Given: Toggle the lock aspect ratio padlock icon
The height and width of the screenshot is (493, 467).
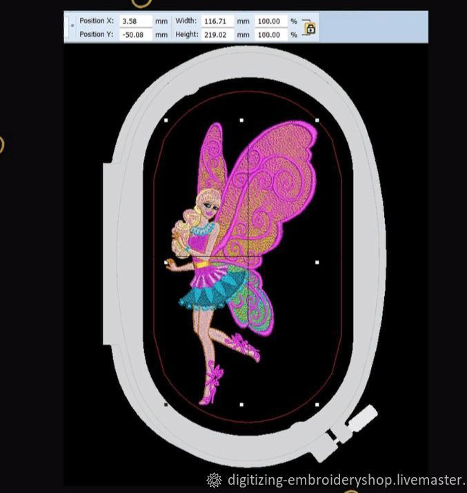Looking at the screenshot, I should point(310,28).
